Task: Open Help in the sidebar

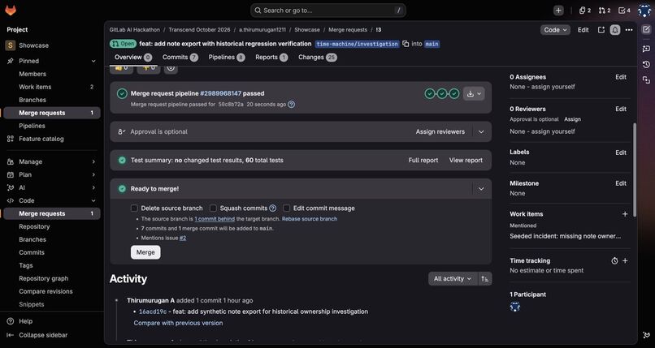Action: point(25,321)
